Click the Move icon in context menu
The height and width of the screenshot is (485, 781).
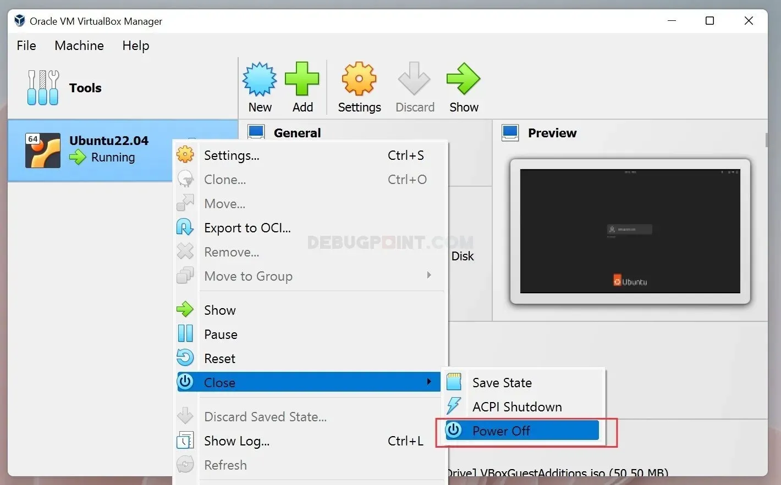185,203
